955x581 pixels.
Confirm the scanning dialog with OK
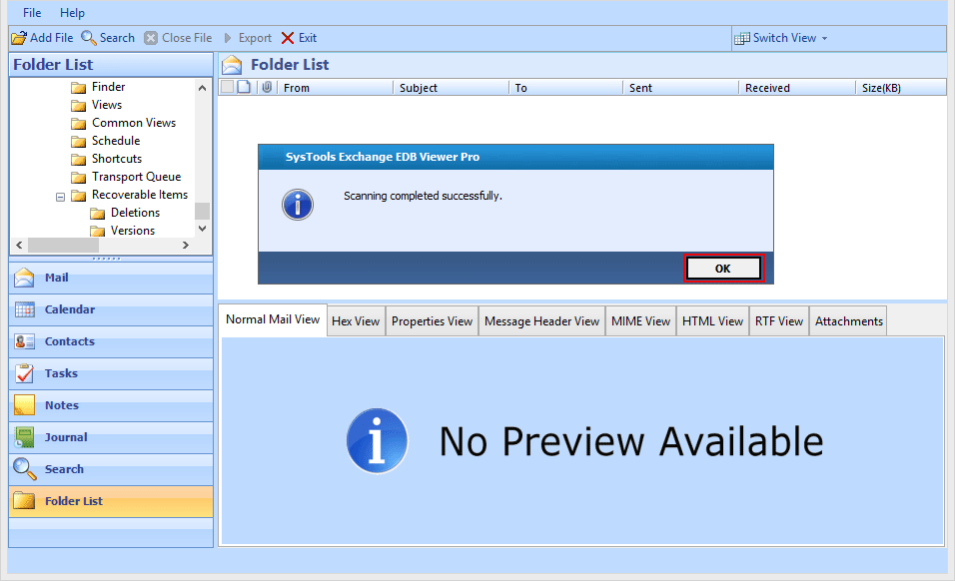(723, 269)
